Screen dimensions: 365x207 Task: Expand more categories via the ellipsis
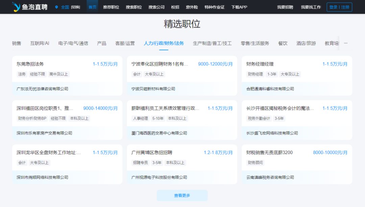coord(345,43)
